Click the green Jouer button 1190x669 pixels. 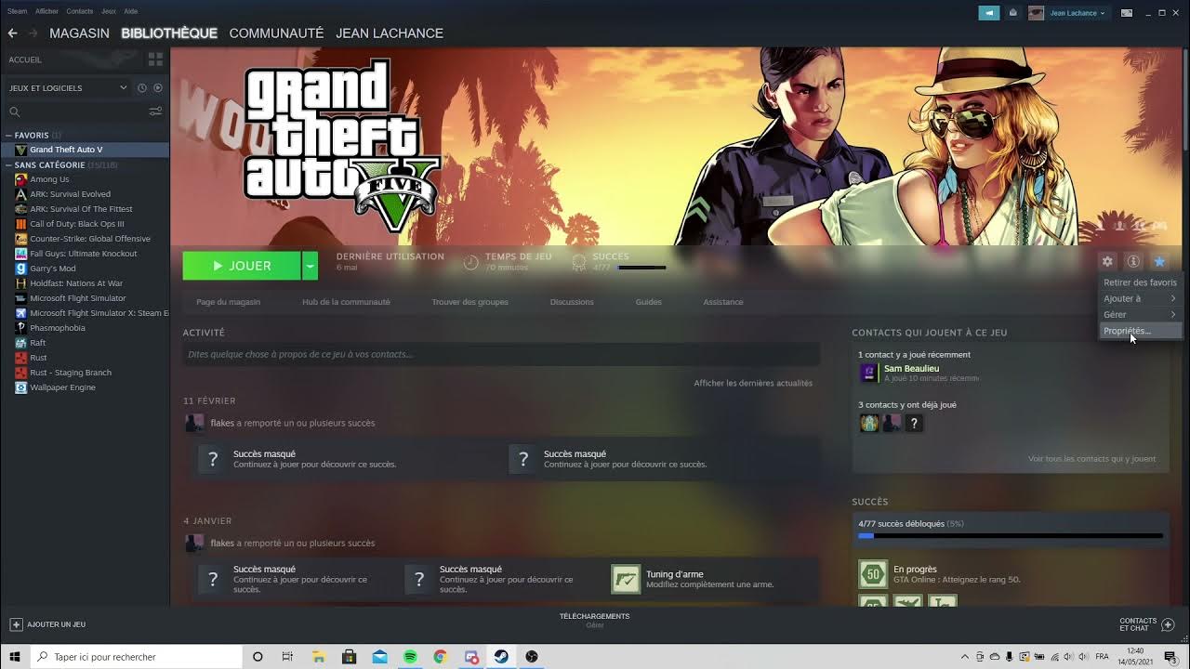242,266
